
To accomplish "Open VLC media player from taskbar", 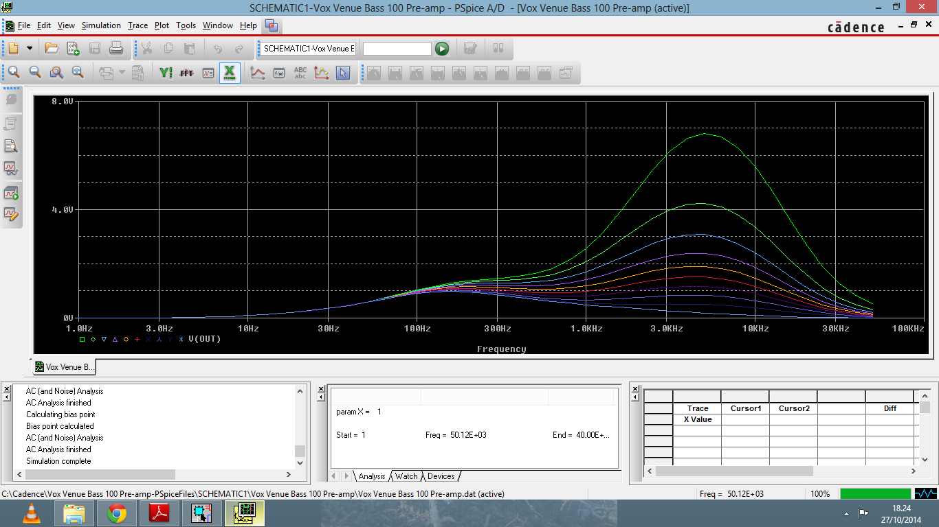I will click(x=31, y=513).
